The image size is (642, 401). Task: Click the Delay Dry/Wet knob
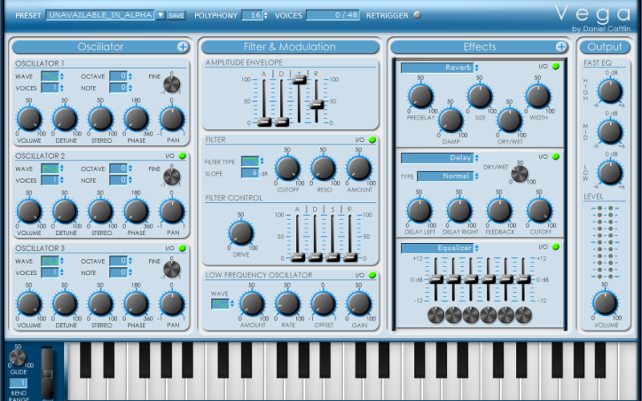(519, 174)
